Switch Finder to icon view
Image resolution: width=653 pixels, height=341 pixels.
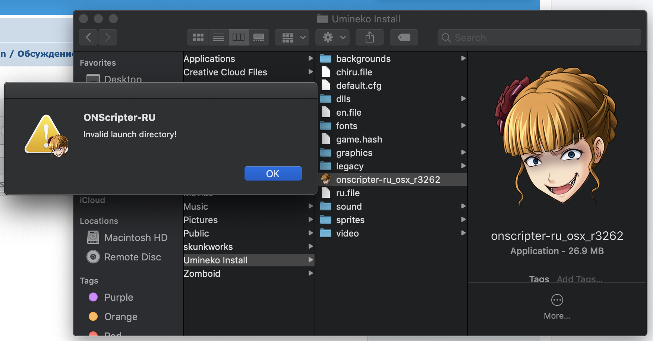tap(198, 37)
